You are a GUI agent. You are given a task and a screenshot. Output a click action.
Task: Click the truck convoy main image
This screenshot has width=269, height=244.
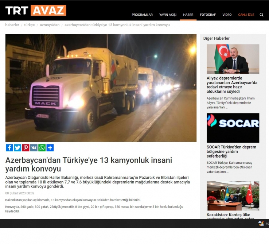(101, 88)
